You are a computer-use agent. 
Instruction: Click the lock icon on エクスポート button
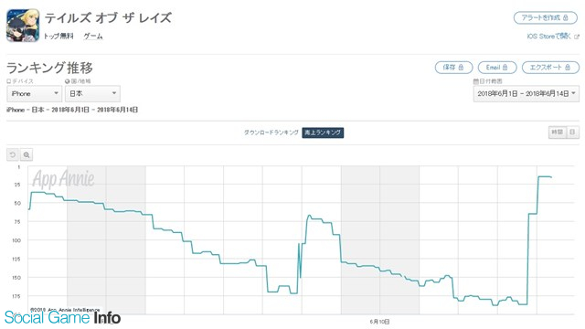click(567, 67)
